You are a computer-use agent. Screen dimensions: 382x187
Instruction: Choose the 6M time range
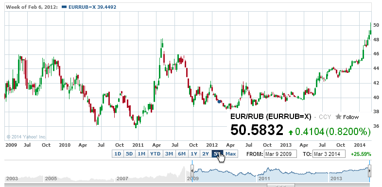182,154
